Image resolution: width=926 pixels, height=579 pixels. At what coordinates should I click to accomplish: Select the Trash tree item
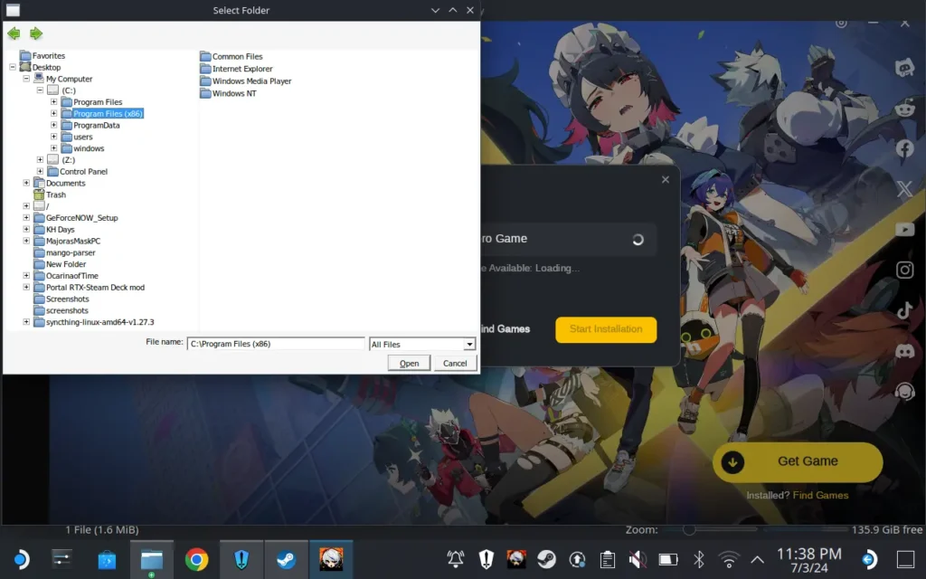pos(55,195)
